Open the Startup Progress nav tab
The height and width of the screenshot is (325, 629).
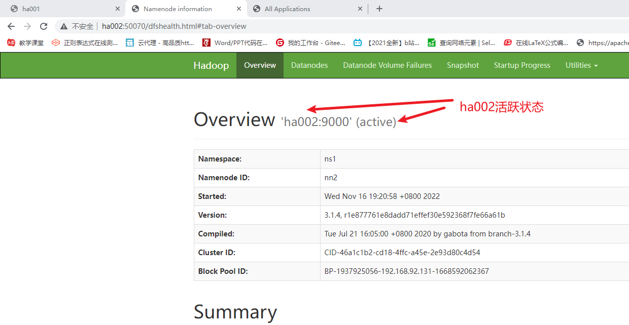pyautogui.click(x=522, y=65)
